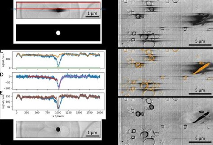This screenshot has width=213, height=145.
Task: Click the 5 µm label in bottom-right micrograph
Action: pos(200,139)
